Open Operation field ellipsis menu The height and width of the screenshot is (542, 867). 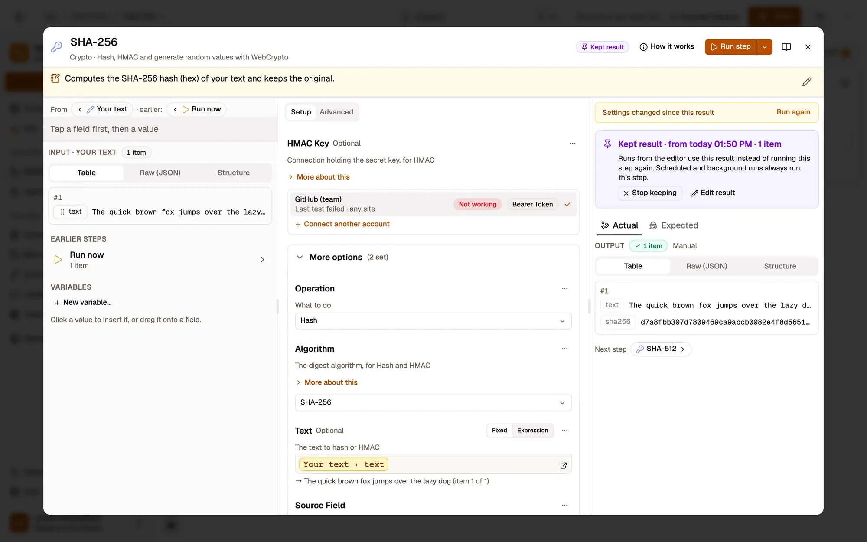[x=564, y=288]
